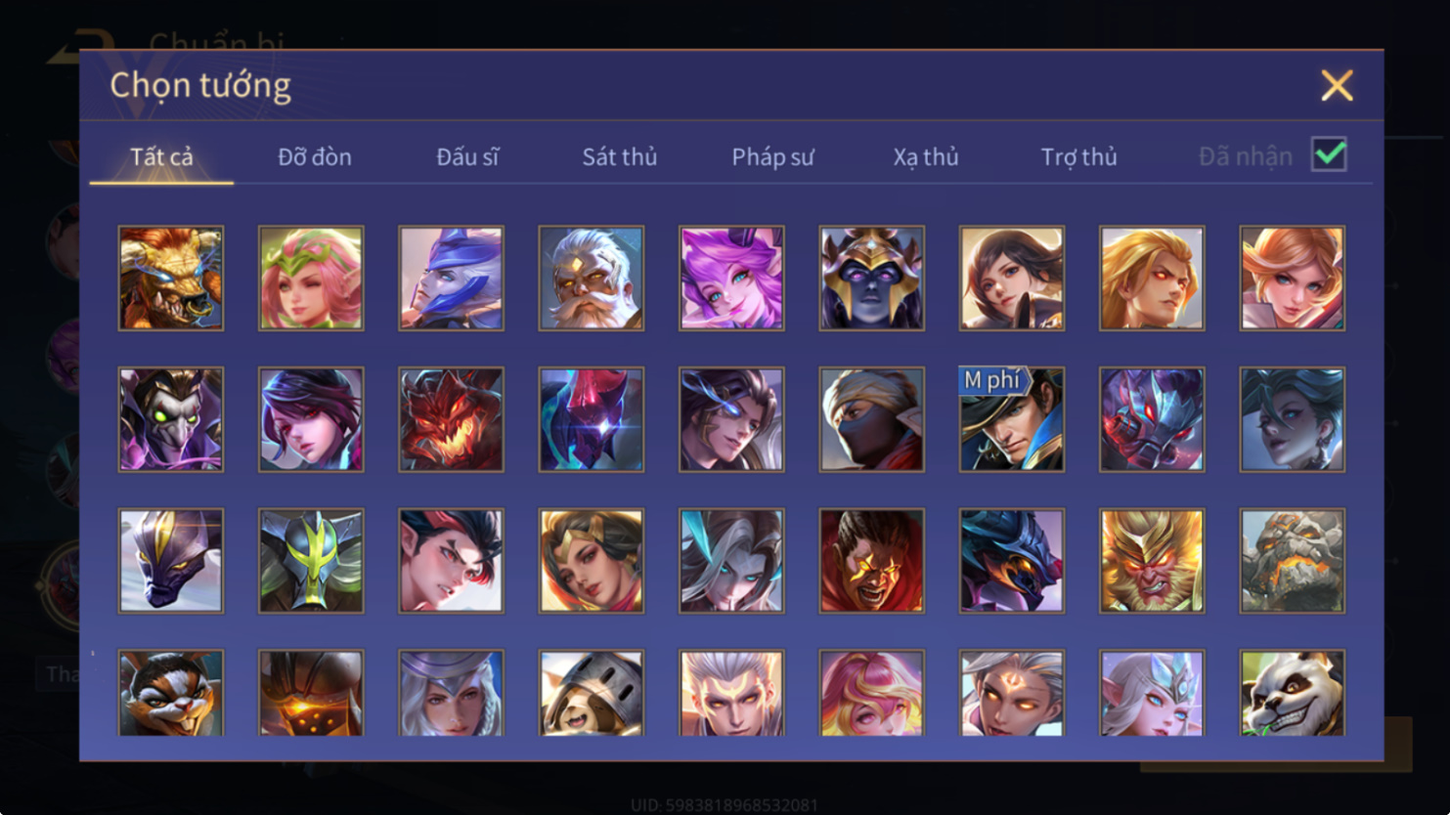Image resolution: width=1450 pixels, height=815 pixels.
Task: Pick the raccoon hero portrait
Action: point(171,693)
